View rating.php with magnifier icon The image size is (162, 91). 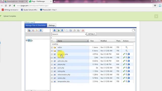[126, 71]
